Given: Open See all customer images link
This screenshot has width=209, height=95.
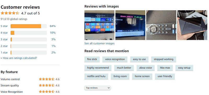Looking at the screenshot, I should click(100, 43).
